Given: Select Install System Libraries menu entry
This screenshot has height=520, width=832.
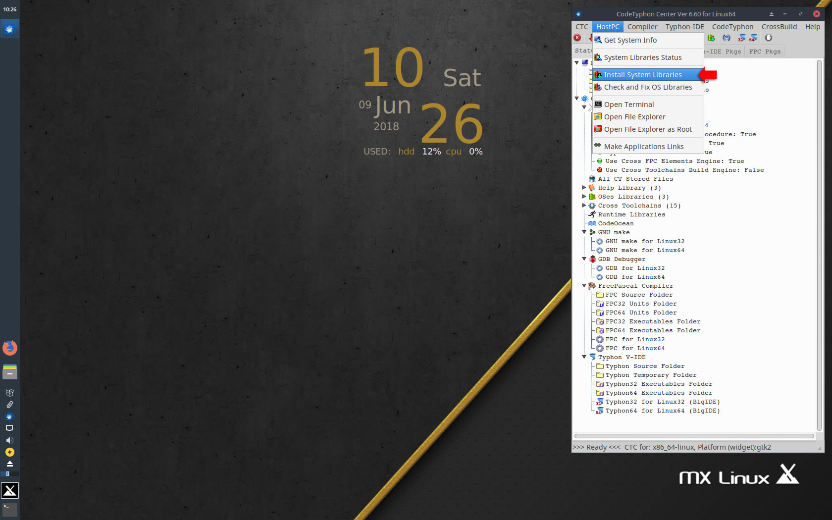Looking at the screenshot, I should tap(648, 75).
